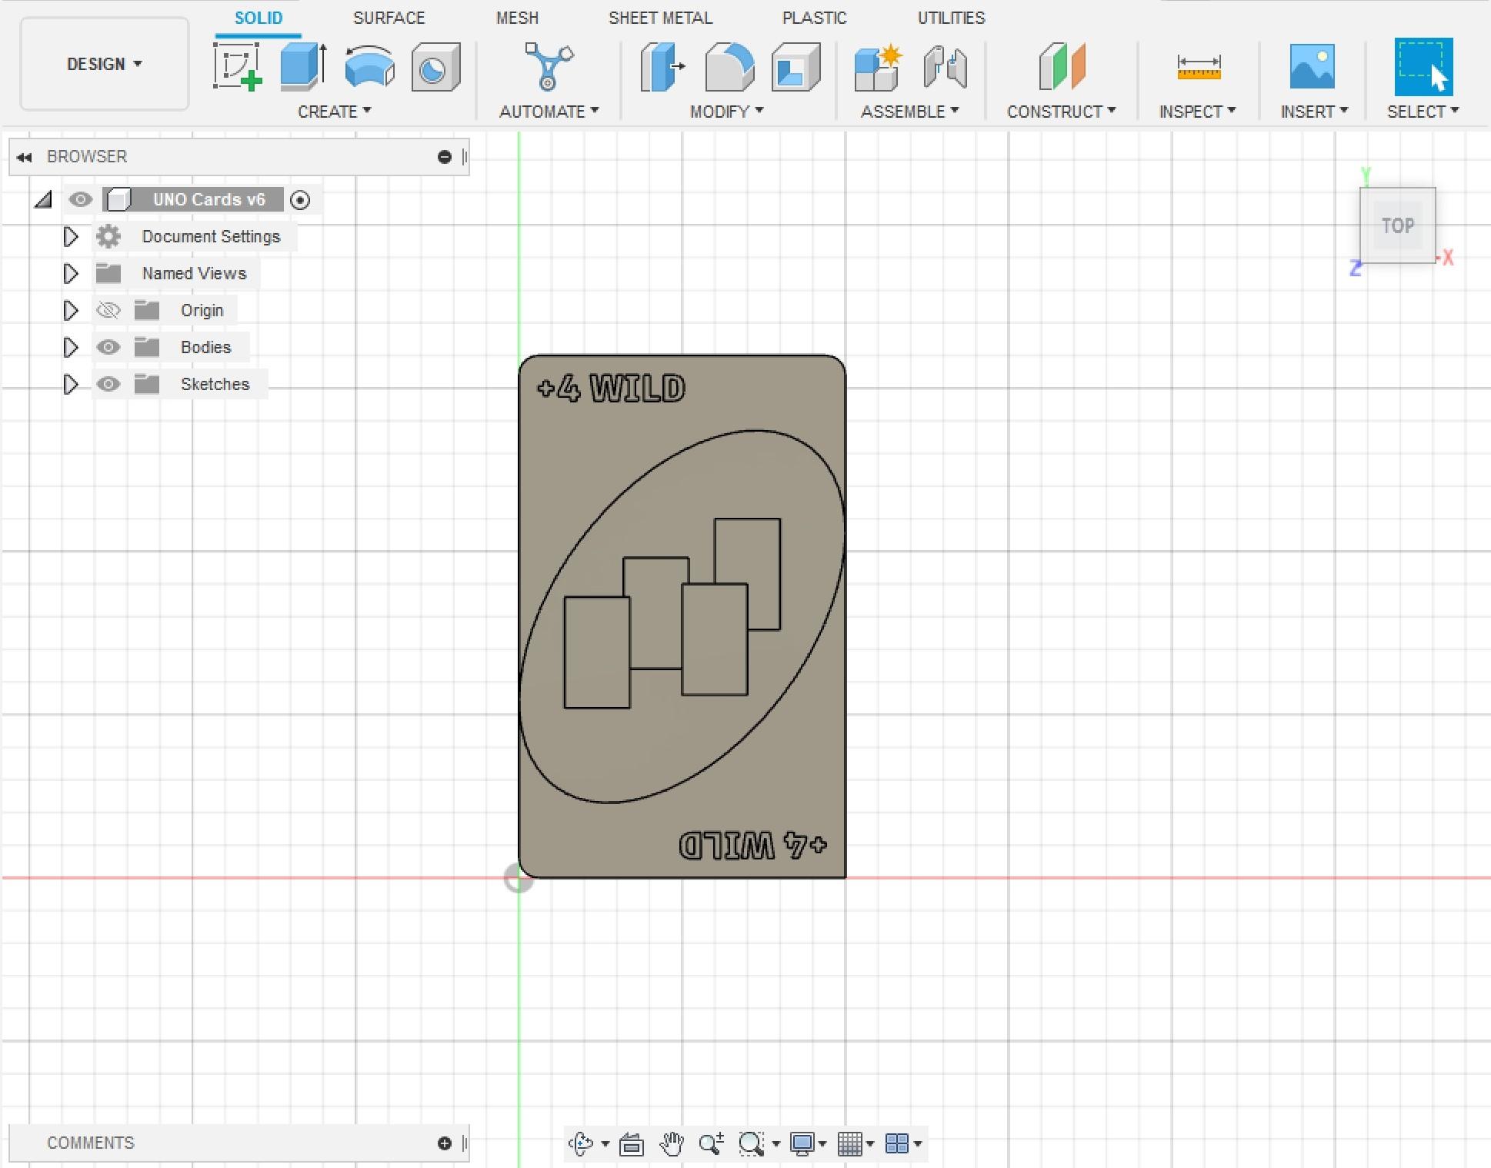Open the DESIGN workspace button
Viewport: 1491px width, 1168px height.
coord(104,64)
